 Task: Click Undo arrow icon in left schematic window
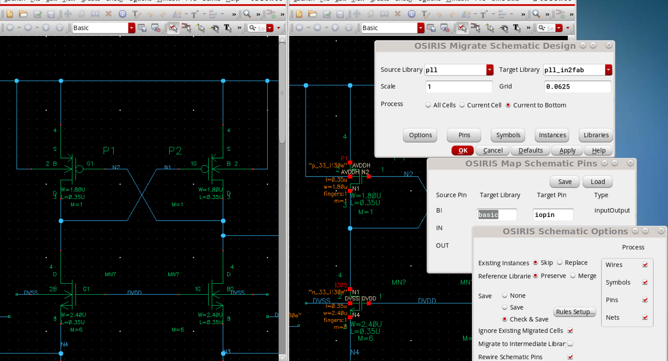tap(150, 14)
